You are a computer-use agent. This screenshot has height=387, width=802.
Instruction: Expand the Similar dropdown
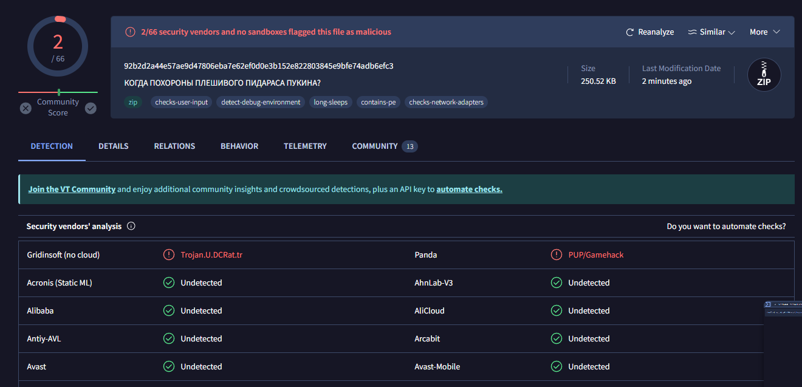click(732, 32)
